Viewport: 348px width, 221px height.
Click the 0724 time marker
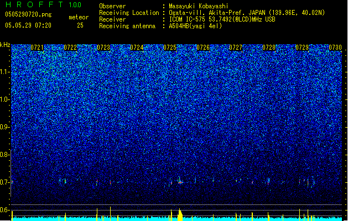tap(137, 48)
